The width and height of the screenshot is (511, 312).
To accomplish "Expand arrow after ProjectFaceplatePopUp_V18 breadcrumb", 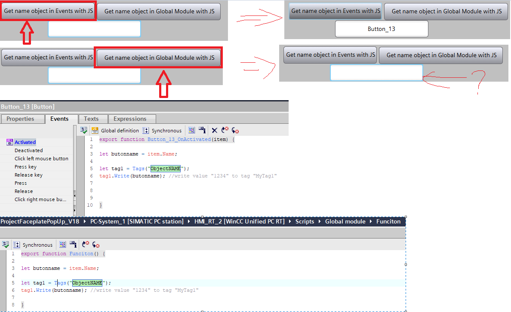I will 85,221.
